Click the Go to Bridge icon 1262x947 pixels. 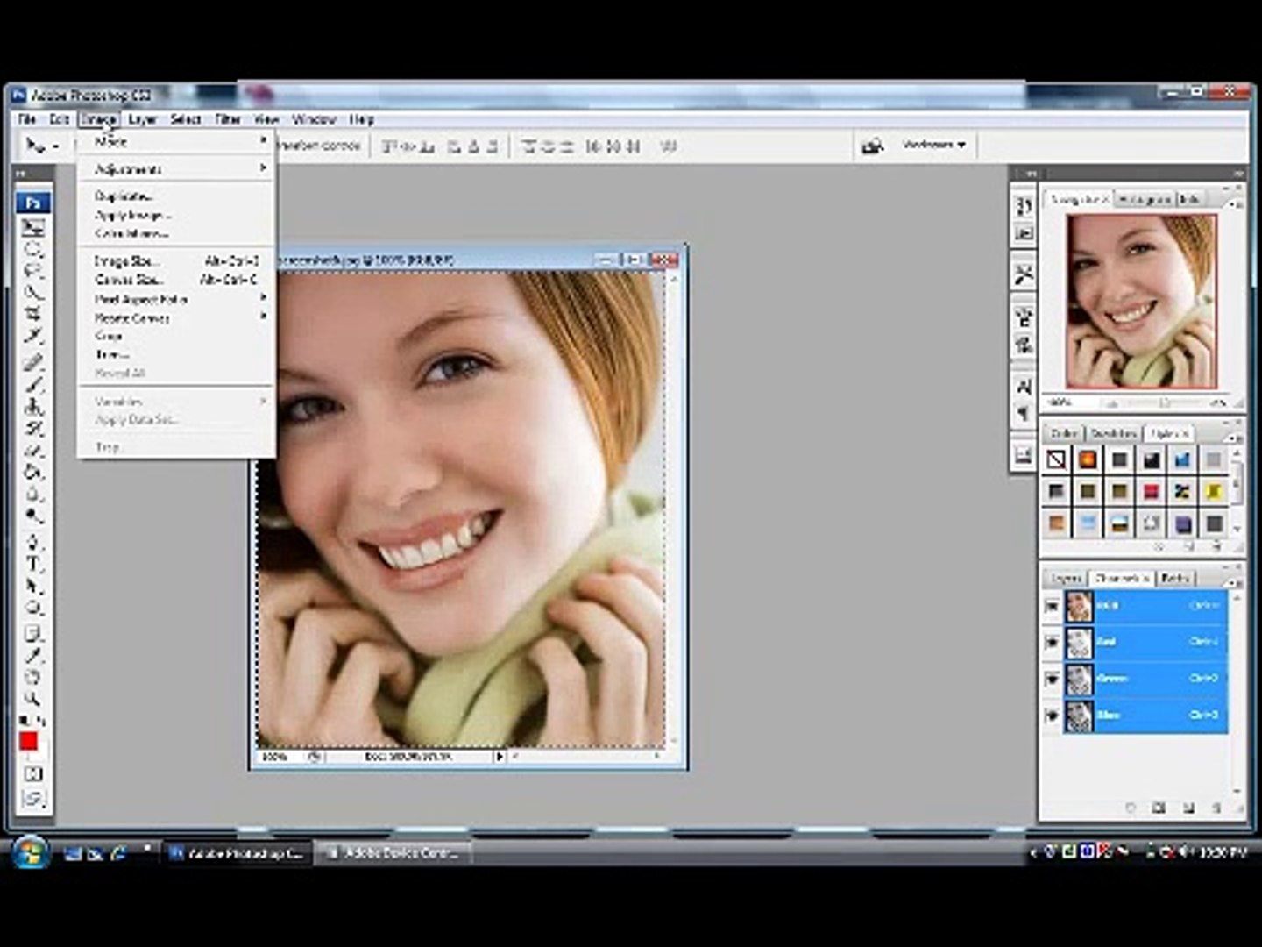click(872, 146)
